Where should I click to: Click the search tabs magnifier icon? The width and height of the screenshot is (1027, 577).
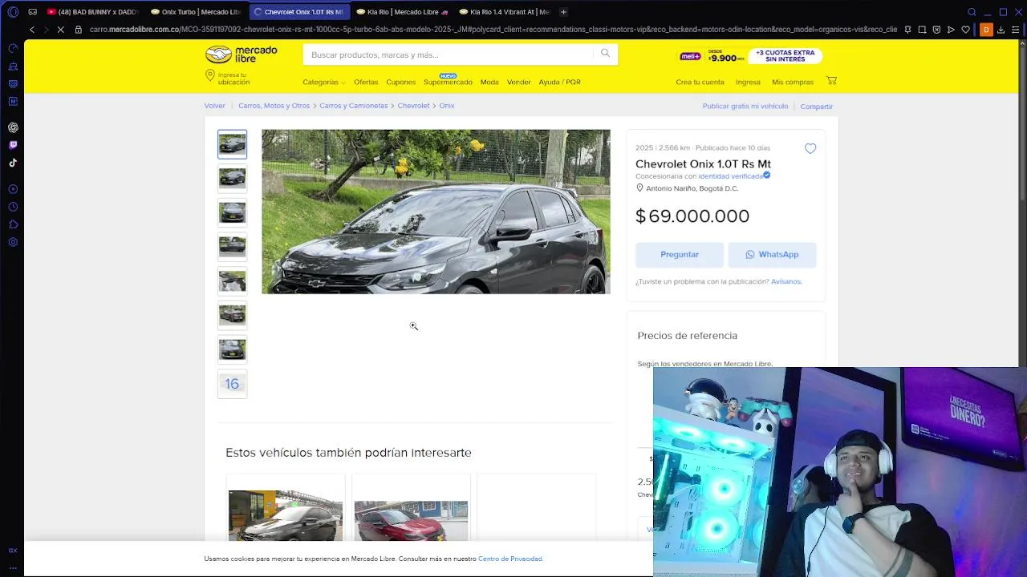coord(972,12)
